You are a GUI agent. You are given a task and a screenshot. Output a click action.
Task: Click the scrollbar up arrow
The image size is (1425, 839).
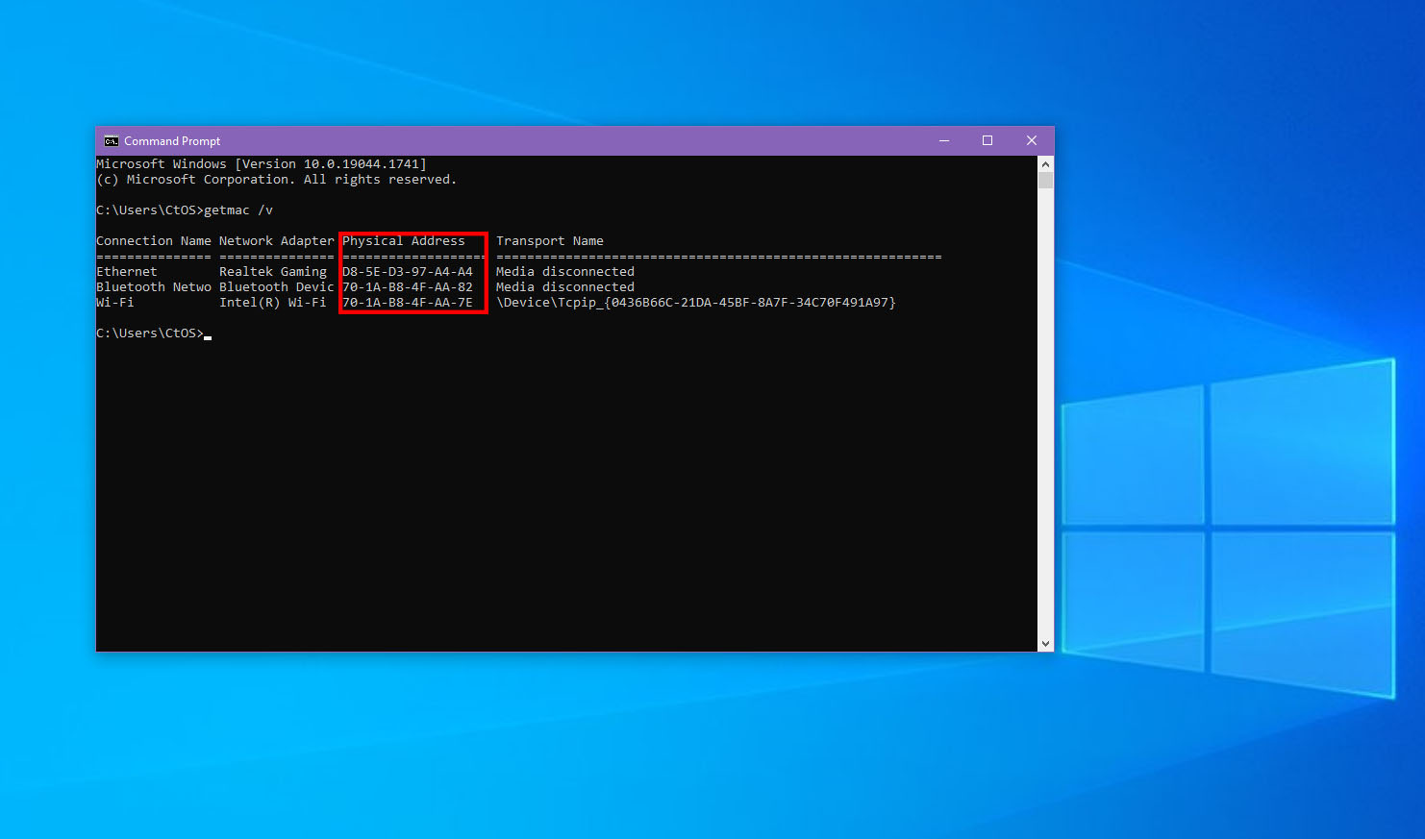pyautogui.click(x=1045, y=162)
